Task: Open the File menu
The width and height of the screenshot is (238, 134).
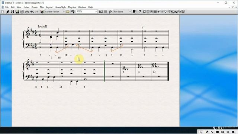Action: [7, 7]
